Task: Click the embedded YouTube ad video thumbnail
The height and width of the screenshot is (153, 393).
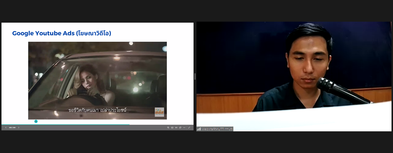Action: point(97,80)
